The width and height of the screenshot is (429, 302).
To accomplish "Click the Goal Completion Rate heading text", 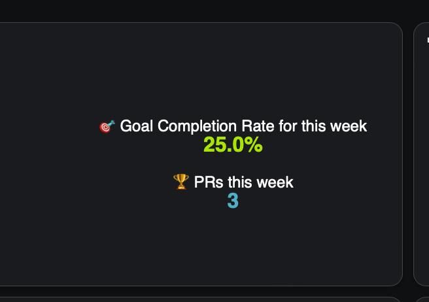I will (x=243, y=126).
